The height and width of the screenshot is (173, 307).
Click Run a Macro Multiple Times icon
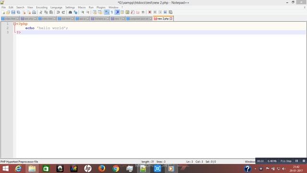(165, 12)
